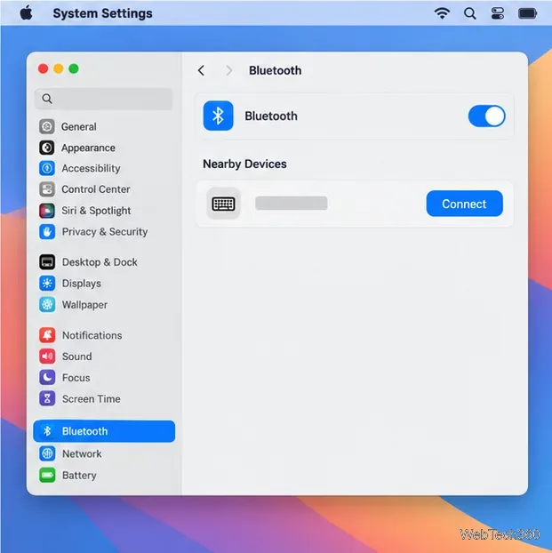Select Desktop & Dock label
Screen dimensions: 552x553
(x=100, y=262)
